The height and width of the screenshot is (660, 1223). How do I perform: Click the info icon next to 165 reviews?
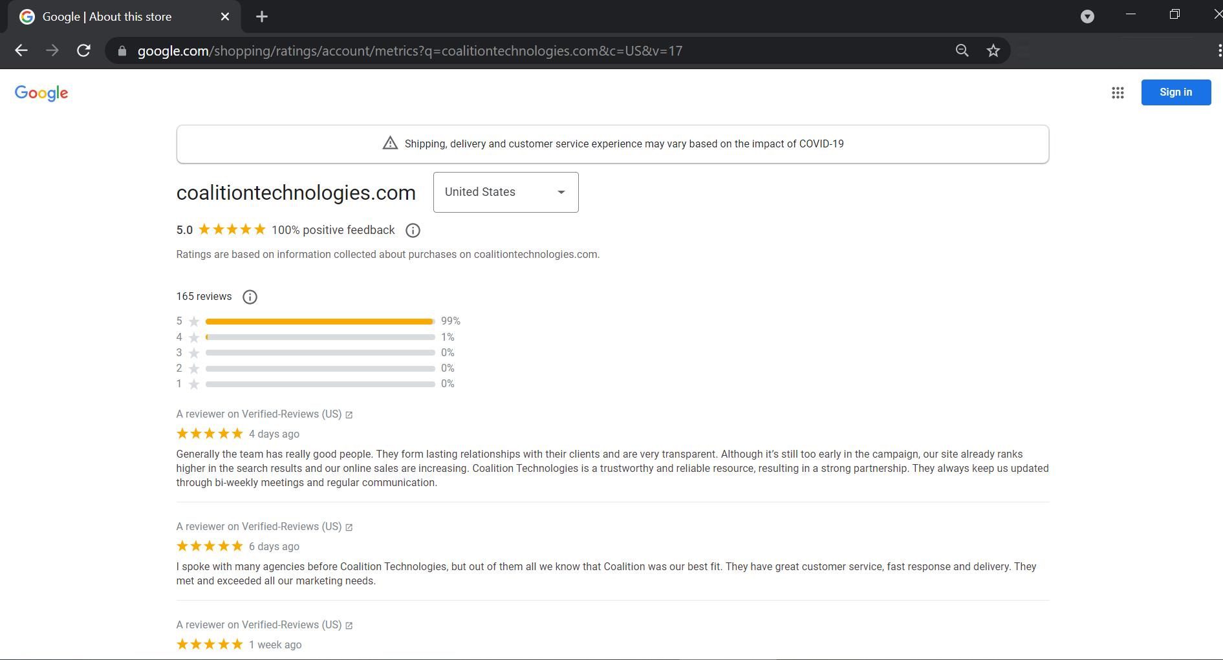(250, 297)
